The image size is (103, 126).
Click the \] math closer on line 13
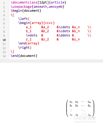[x=12, y=52]
